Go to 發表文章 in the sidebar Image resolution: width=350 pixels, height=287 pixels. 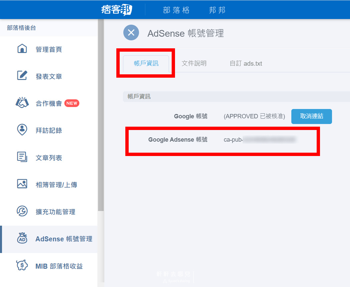[x=49, y=76]
